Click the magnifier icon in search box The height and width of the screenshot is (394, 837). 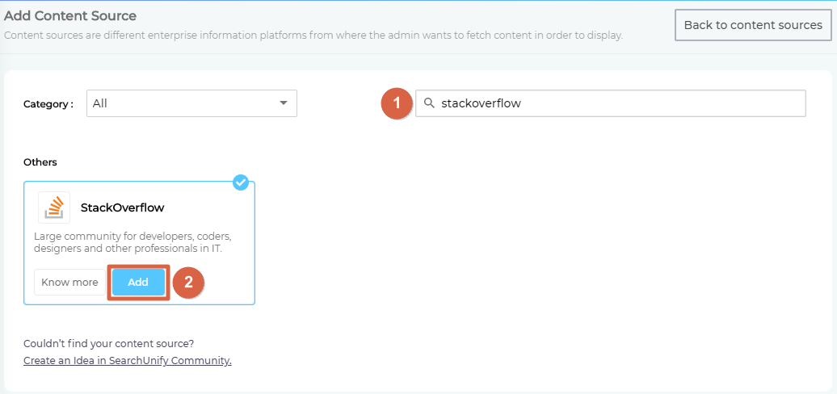point(429,103)
